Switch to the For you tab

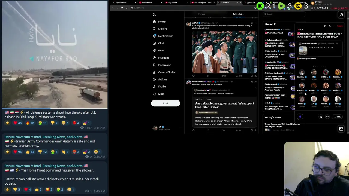pos(202,14)
